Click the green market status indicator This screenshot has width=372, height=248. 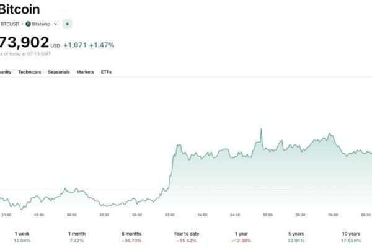pos(67,24)
